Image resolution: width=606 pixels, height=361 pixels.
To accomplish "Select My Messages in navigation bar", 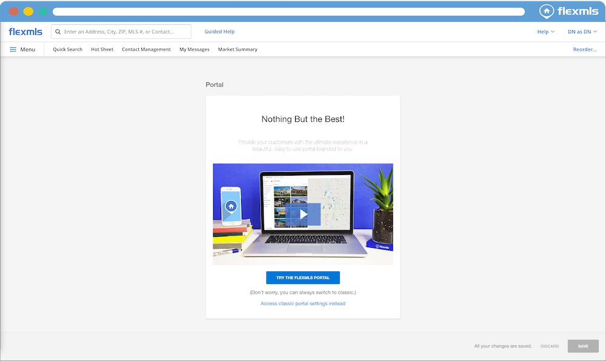I will click(x=194, y=50).
